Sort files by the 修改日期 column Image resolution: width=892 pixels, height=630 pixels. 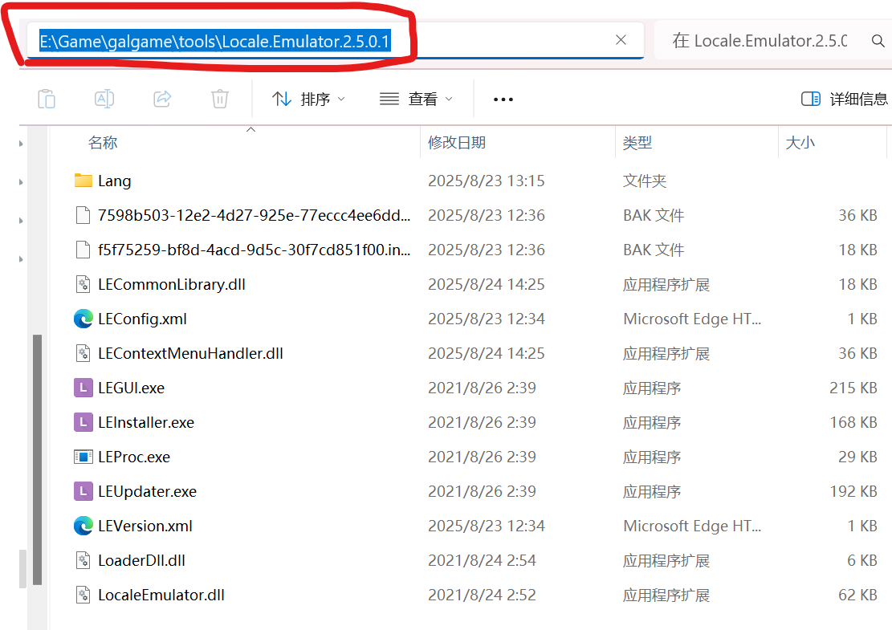[455, 143]
